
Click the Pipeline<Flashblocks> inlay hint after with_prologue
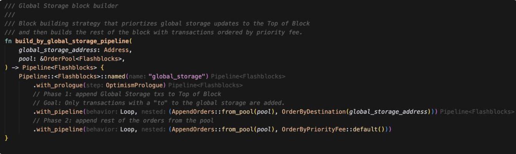point(205,85)
